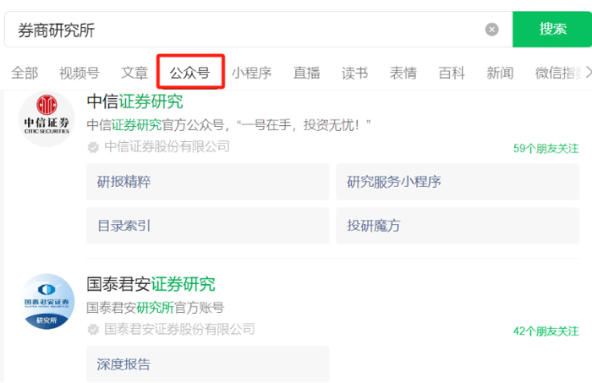
Task: Click the green 搜索 button
Action: (552, 29)
